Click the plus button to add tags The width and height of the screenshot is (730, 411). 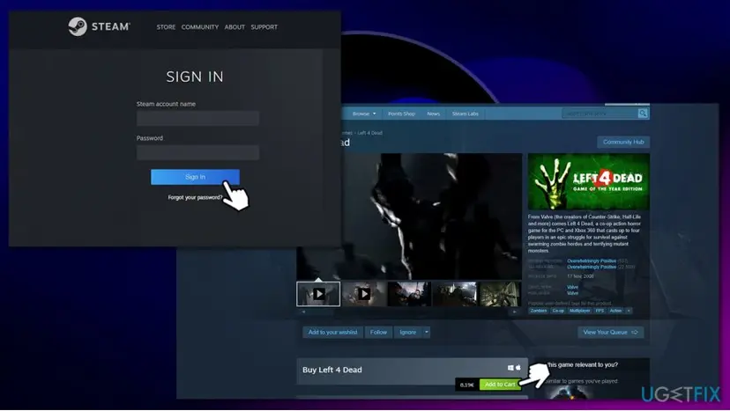pyautogui.click(x=629, y=311)
